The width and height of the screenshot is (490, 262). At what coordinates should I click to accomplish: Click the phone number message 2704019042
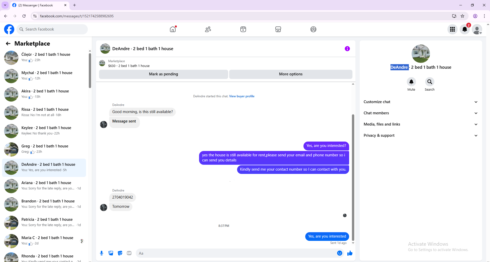122,197
